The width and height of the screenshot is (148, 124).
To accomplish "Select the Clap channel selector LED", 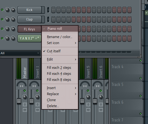I will point(48,19).
